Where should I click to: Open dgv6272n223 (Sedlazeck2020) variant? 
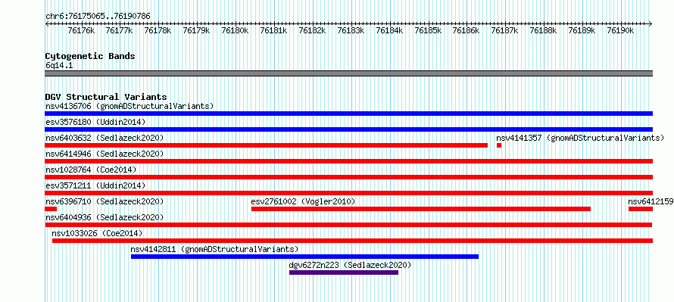click(x=351, y=265)
